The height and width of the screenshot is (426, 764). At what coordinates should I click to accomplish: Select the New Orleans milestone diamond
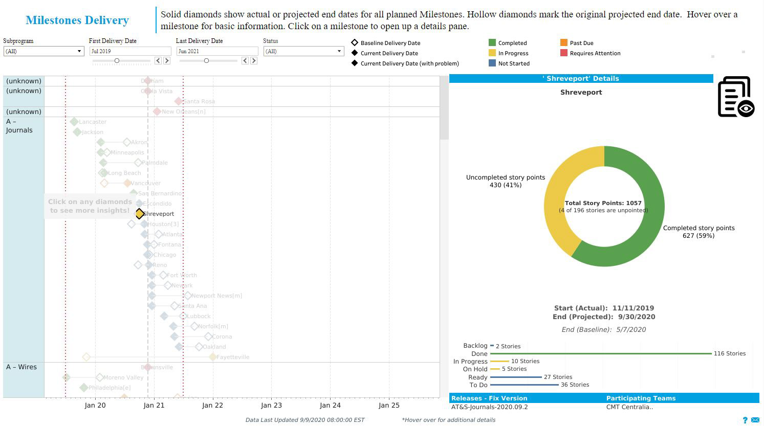coord(157,111)
